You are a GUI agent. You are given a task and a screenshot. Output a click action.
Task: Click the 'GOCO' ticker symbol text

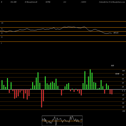coord(84,2)
